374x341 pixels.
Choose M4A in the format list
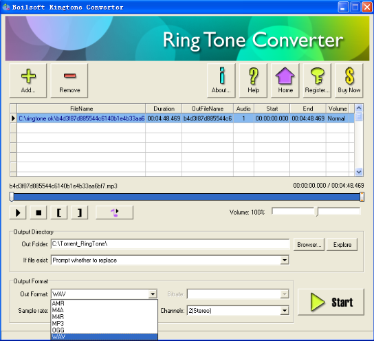pos(104,310)
